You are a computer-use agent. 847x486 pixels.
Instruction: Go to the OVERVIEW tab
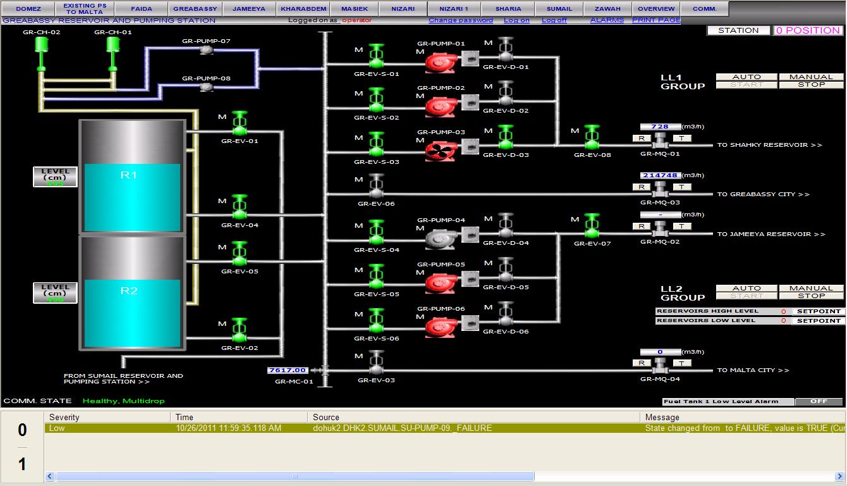pyautogui.click(x=656, y=9)
